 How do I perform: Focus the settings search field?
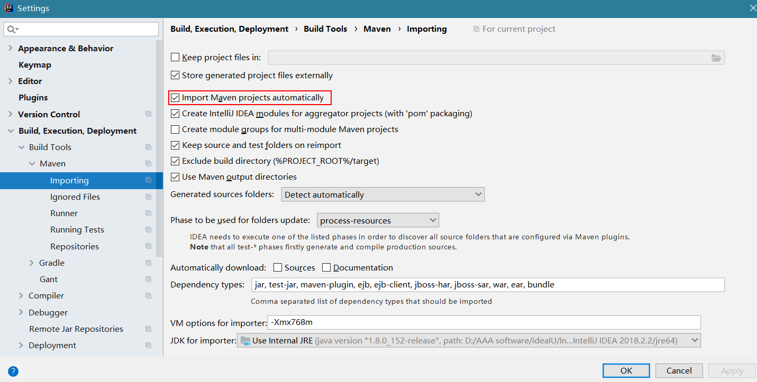point(81,29)
